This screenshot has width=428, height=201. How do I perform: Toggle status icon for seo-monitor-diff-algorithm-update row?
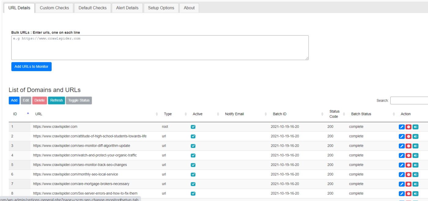pos(415,146)
